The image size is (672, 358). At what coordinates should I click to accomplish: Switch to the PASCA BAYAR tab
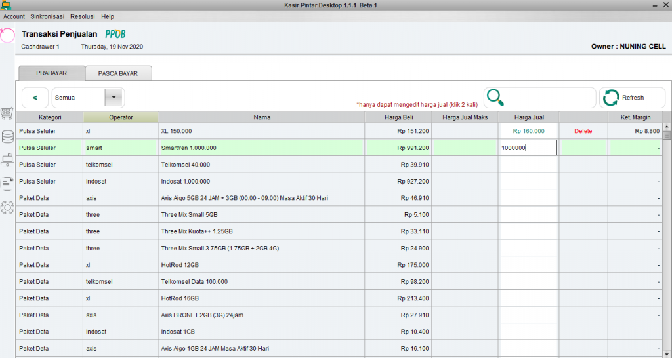click(118, 73)
